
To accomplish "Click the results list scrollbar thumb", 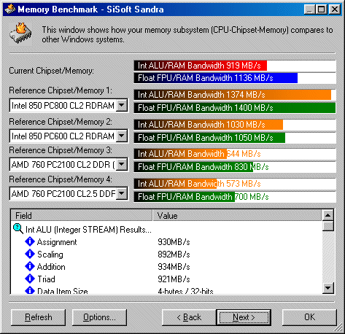I will point(328,226).
